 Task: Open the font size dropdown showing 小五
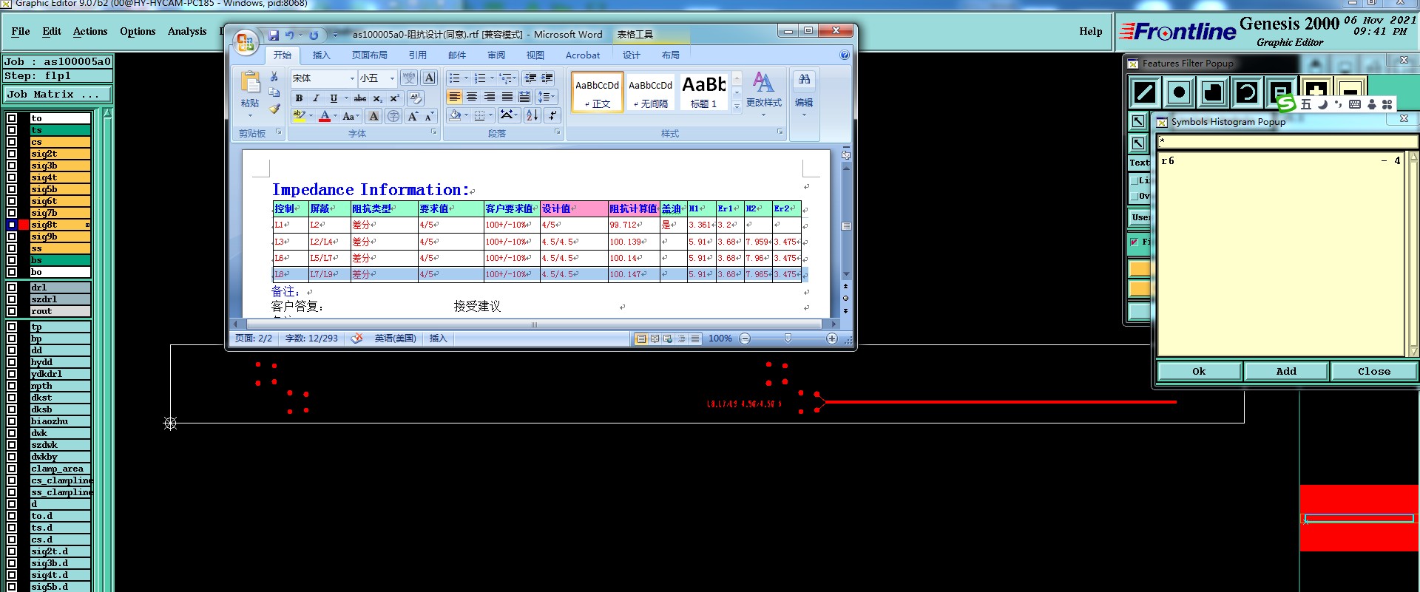point(392,78)
